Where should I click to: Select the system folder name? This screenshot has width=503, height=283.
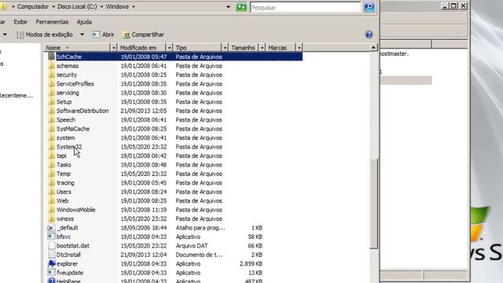click(65, 138)
